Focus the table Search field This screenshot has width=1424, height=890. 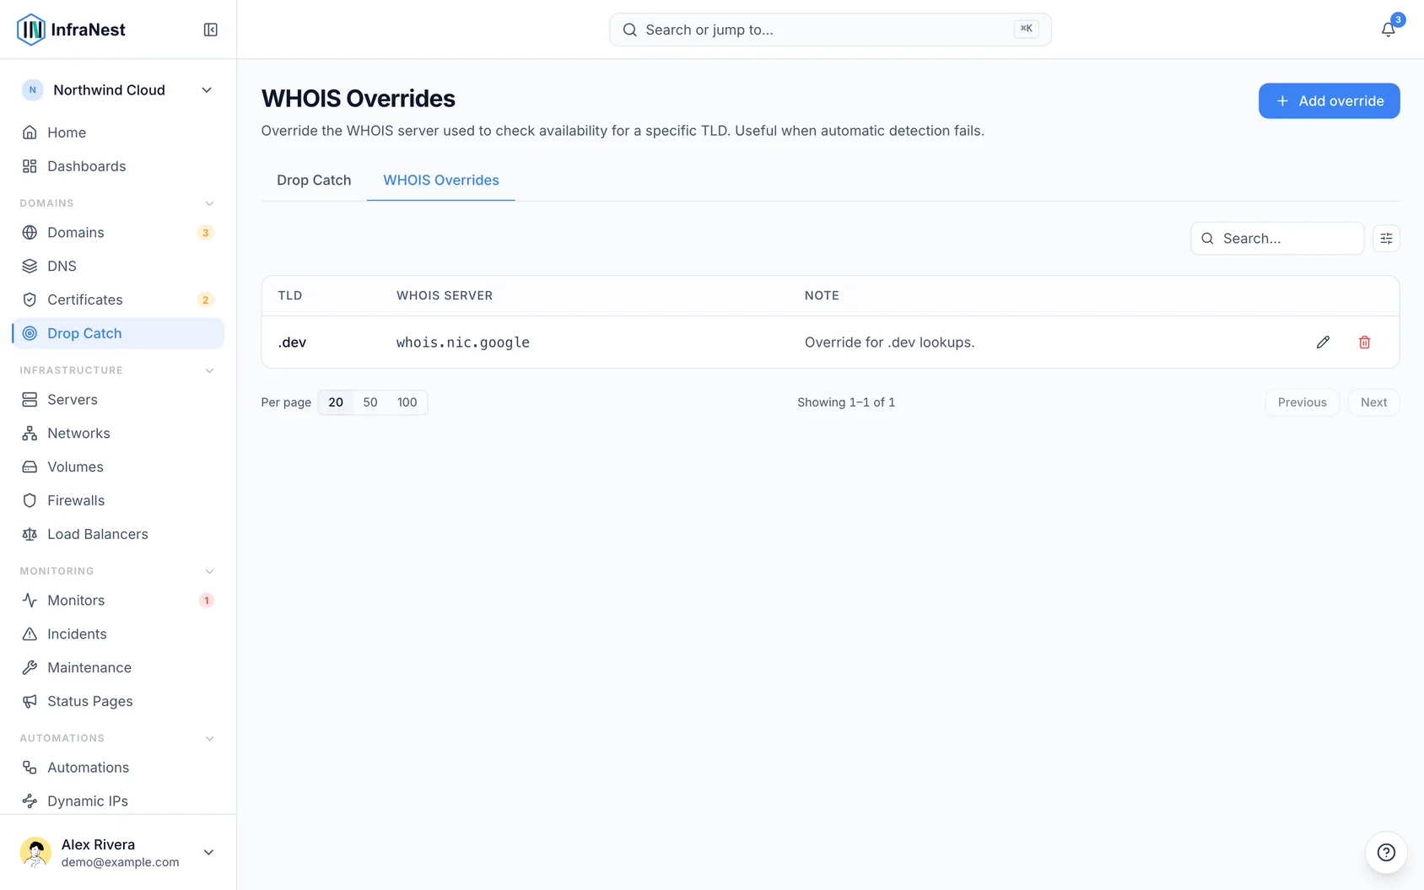click(1277, 239)
